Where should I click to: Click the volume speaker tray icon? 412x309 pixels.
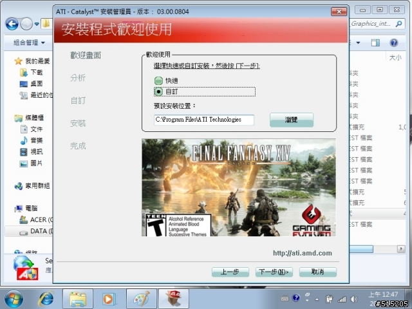(x=354, y=299)
